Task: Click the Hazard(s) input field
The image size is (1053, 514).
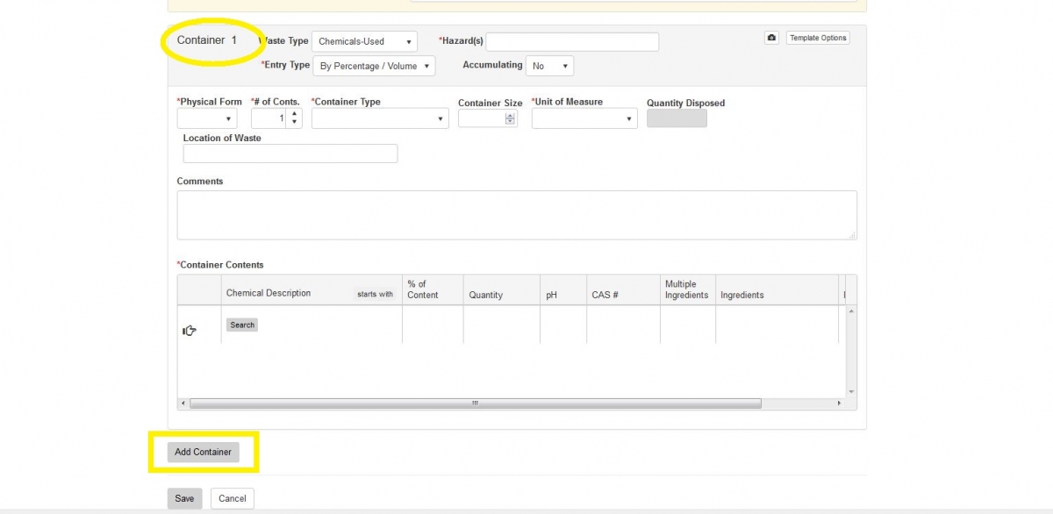Action: [571, 41]
